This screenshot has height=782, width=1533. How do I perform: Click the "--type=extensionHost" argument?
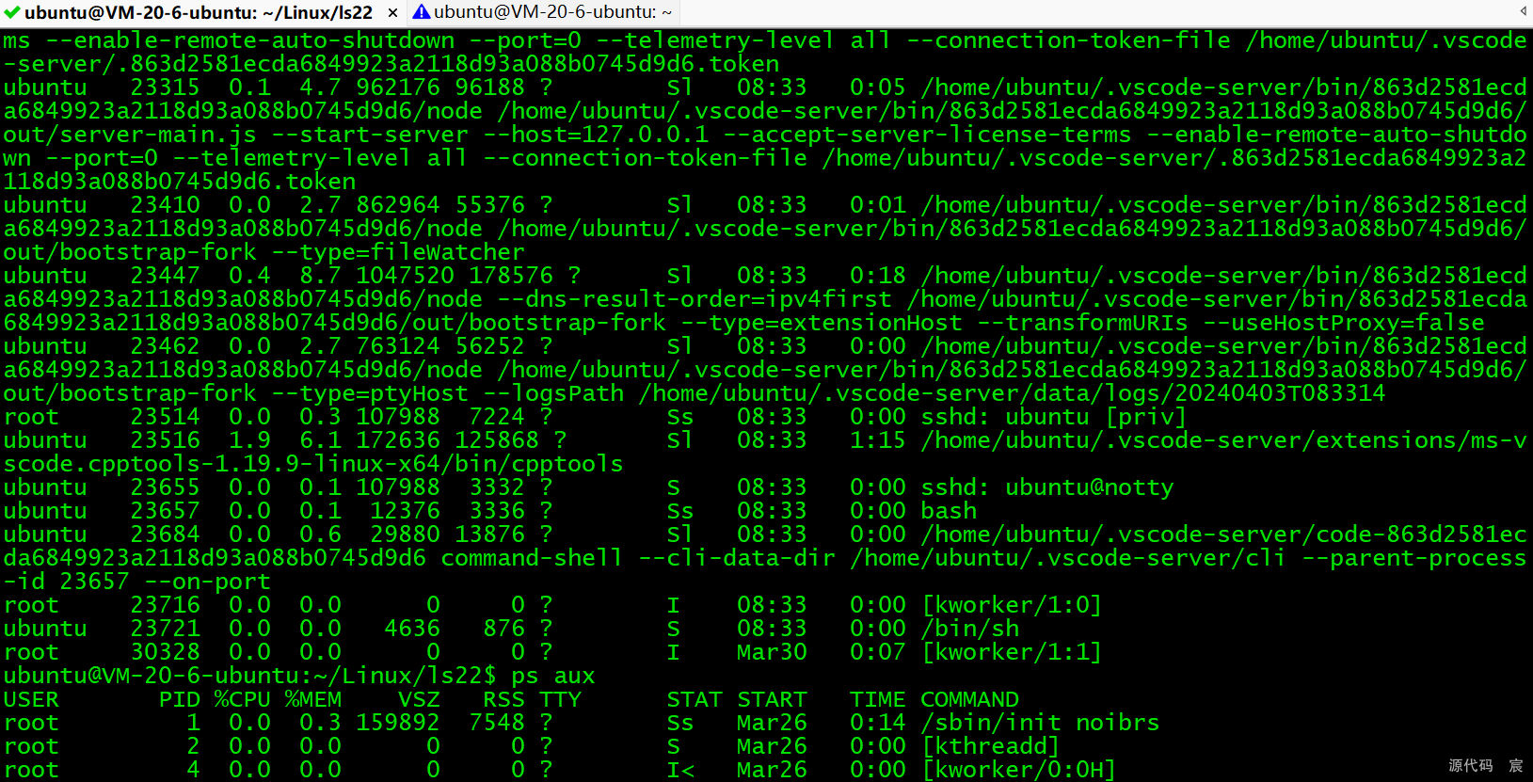pyautogui.click(x=822, y=323)
